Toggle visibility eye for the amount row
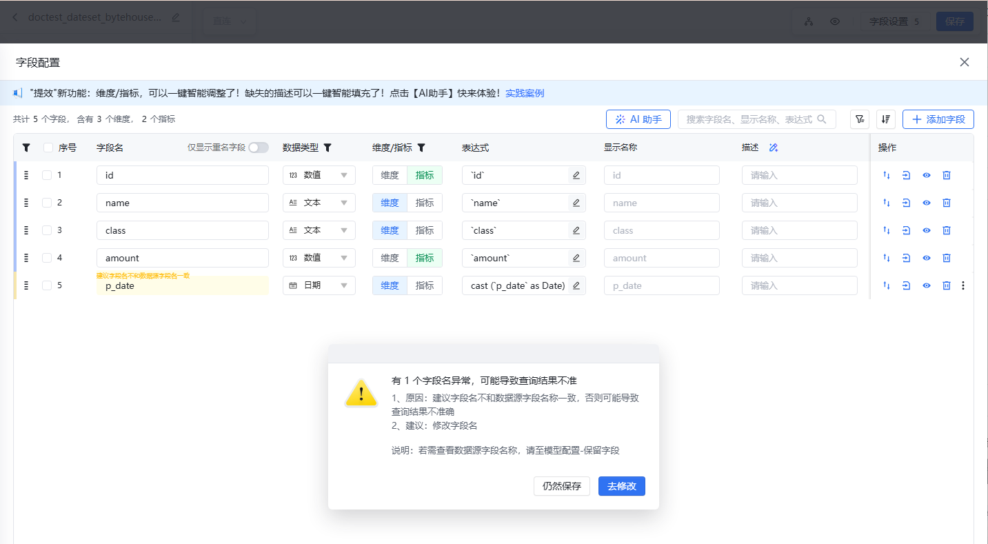 click(x=927, y=258)
